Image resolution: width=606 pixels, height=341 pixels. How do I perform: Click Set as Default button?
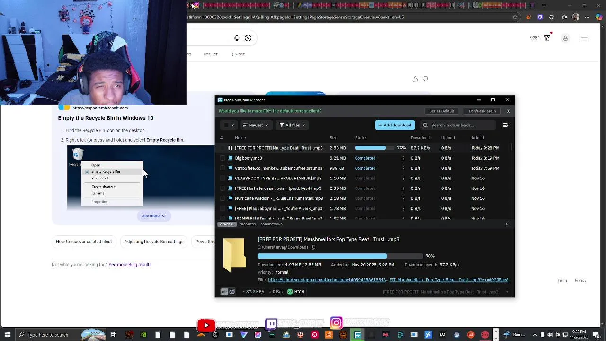tap(442, 111)
